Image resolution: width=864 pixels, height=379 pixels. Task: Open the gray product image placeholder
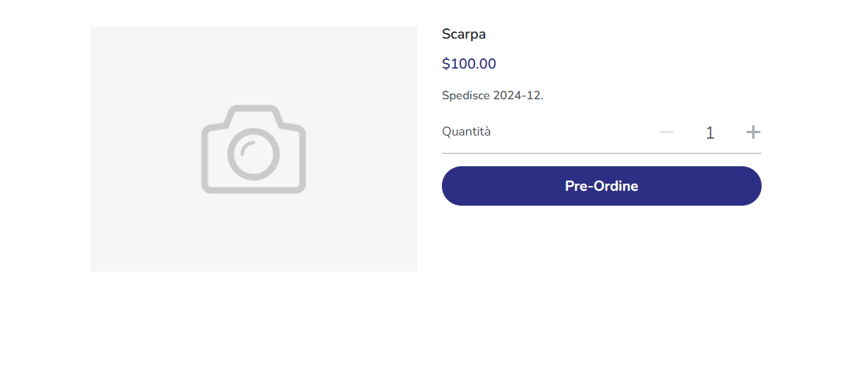(x=254, y=149)
